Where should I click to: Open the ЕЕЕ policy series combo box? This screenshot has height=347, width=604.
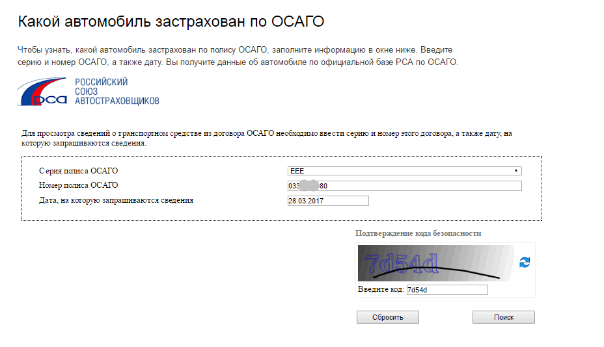tap(404, 171)
